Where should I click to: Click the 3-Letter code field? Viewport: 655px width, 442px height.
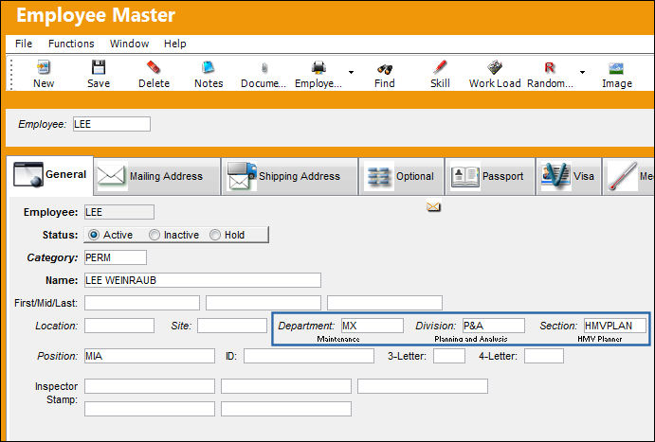(x=449, y=356)
